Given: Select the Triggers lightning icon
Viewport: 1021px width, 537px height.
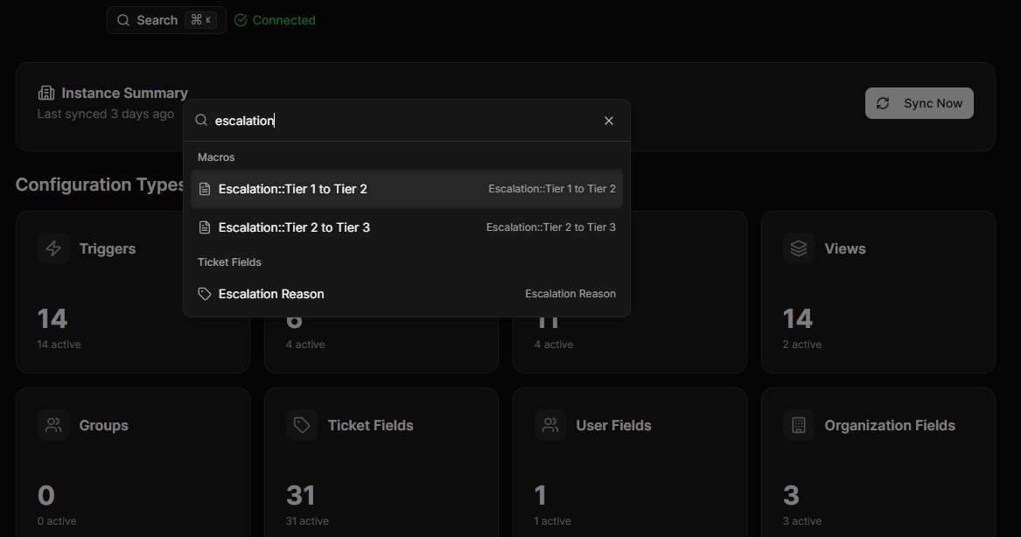Looking at the screenshot, I should [52, 248].
